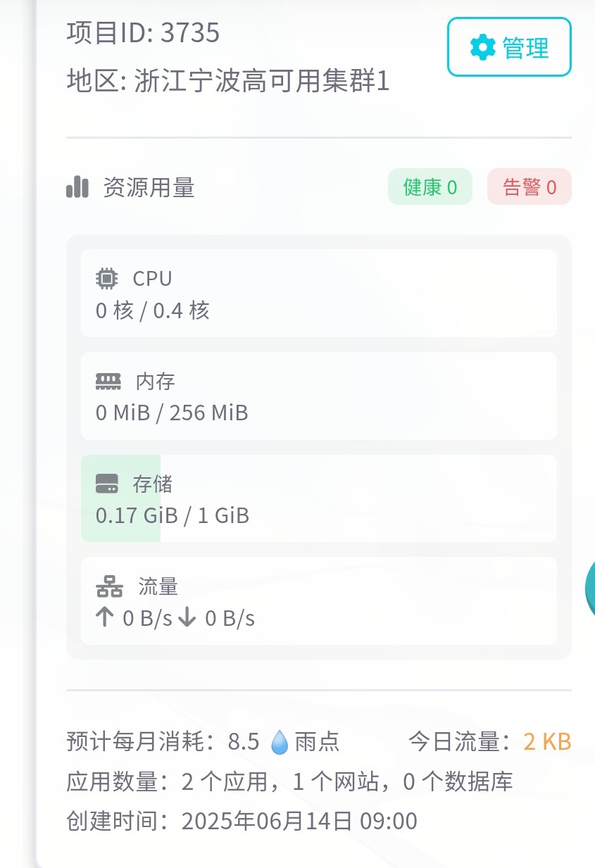Open the CPU usage card

(x=319, y=294)
